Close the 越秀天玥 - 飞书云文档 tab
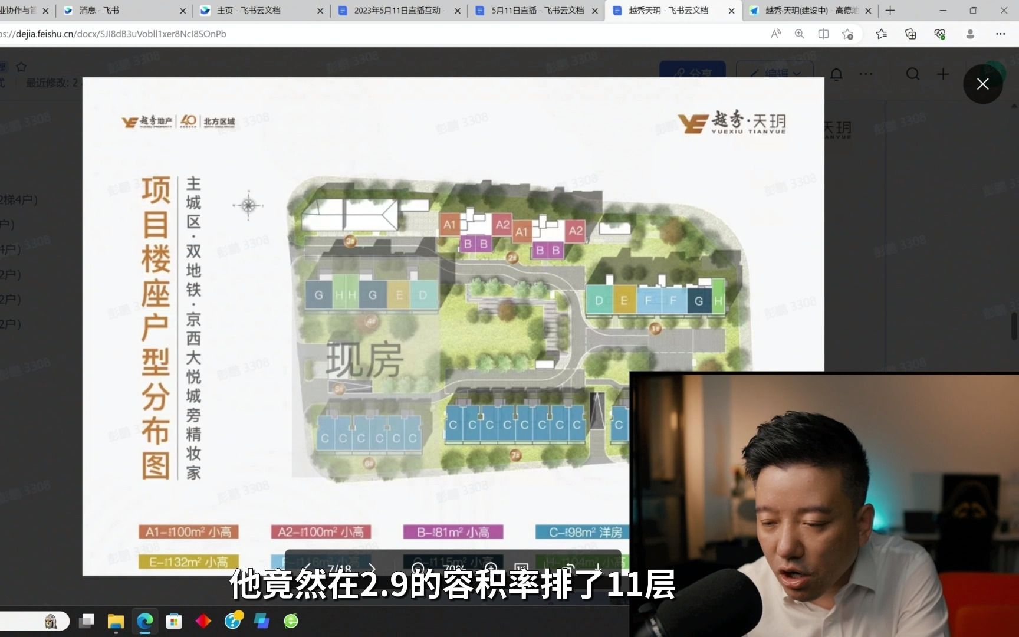Screen dimensions: 1019x637 pos(731,11)
